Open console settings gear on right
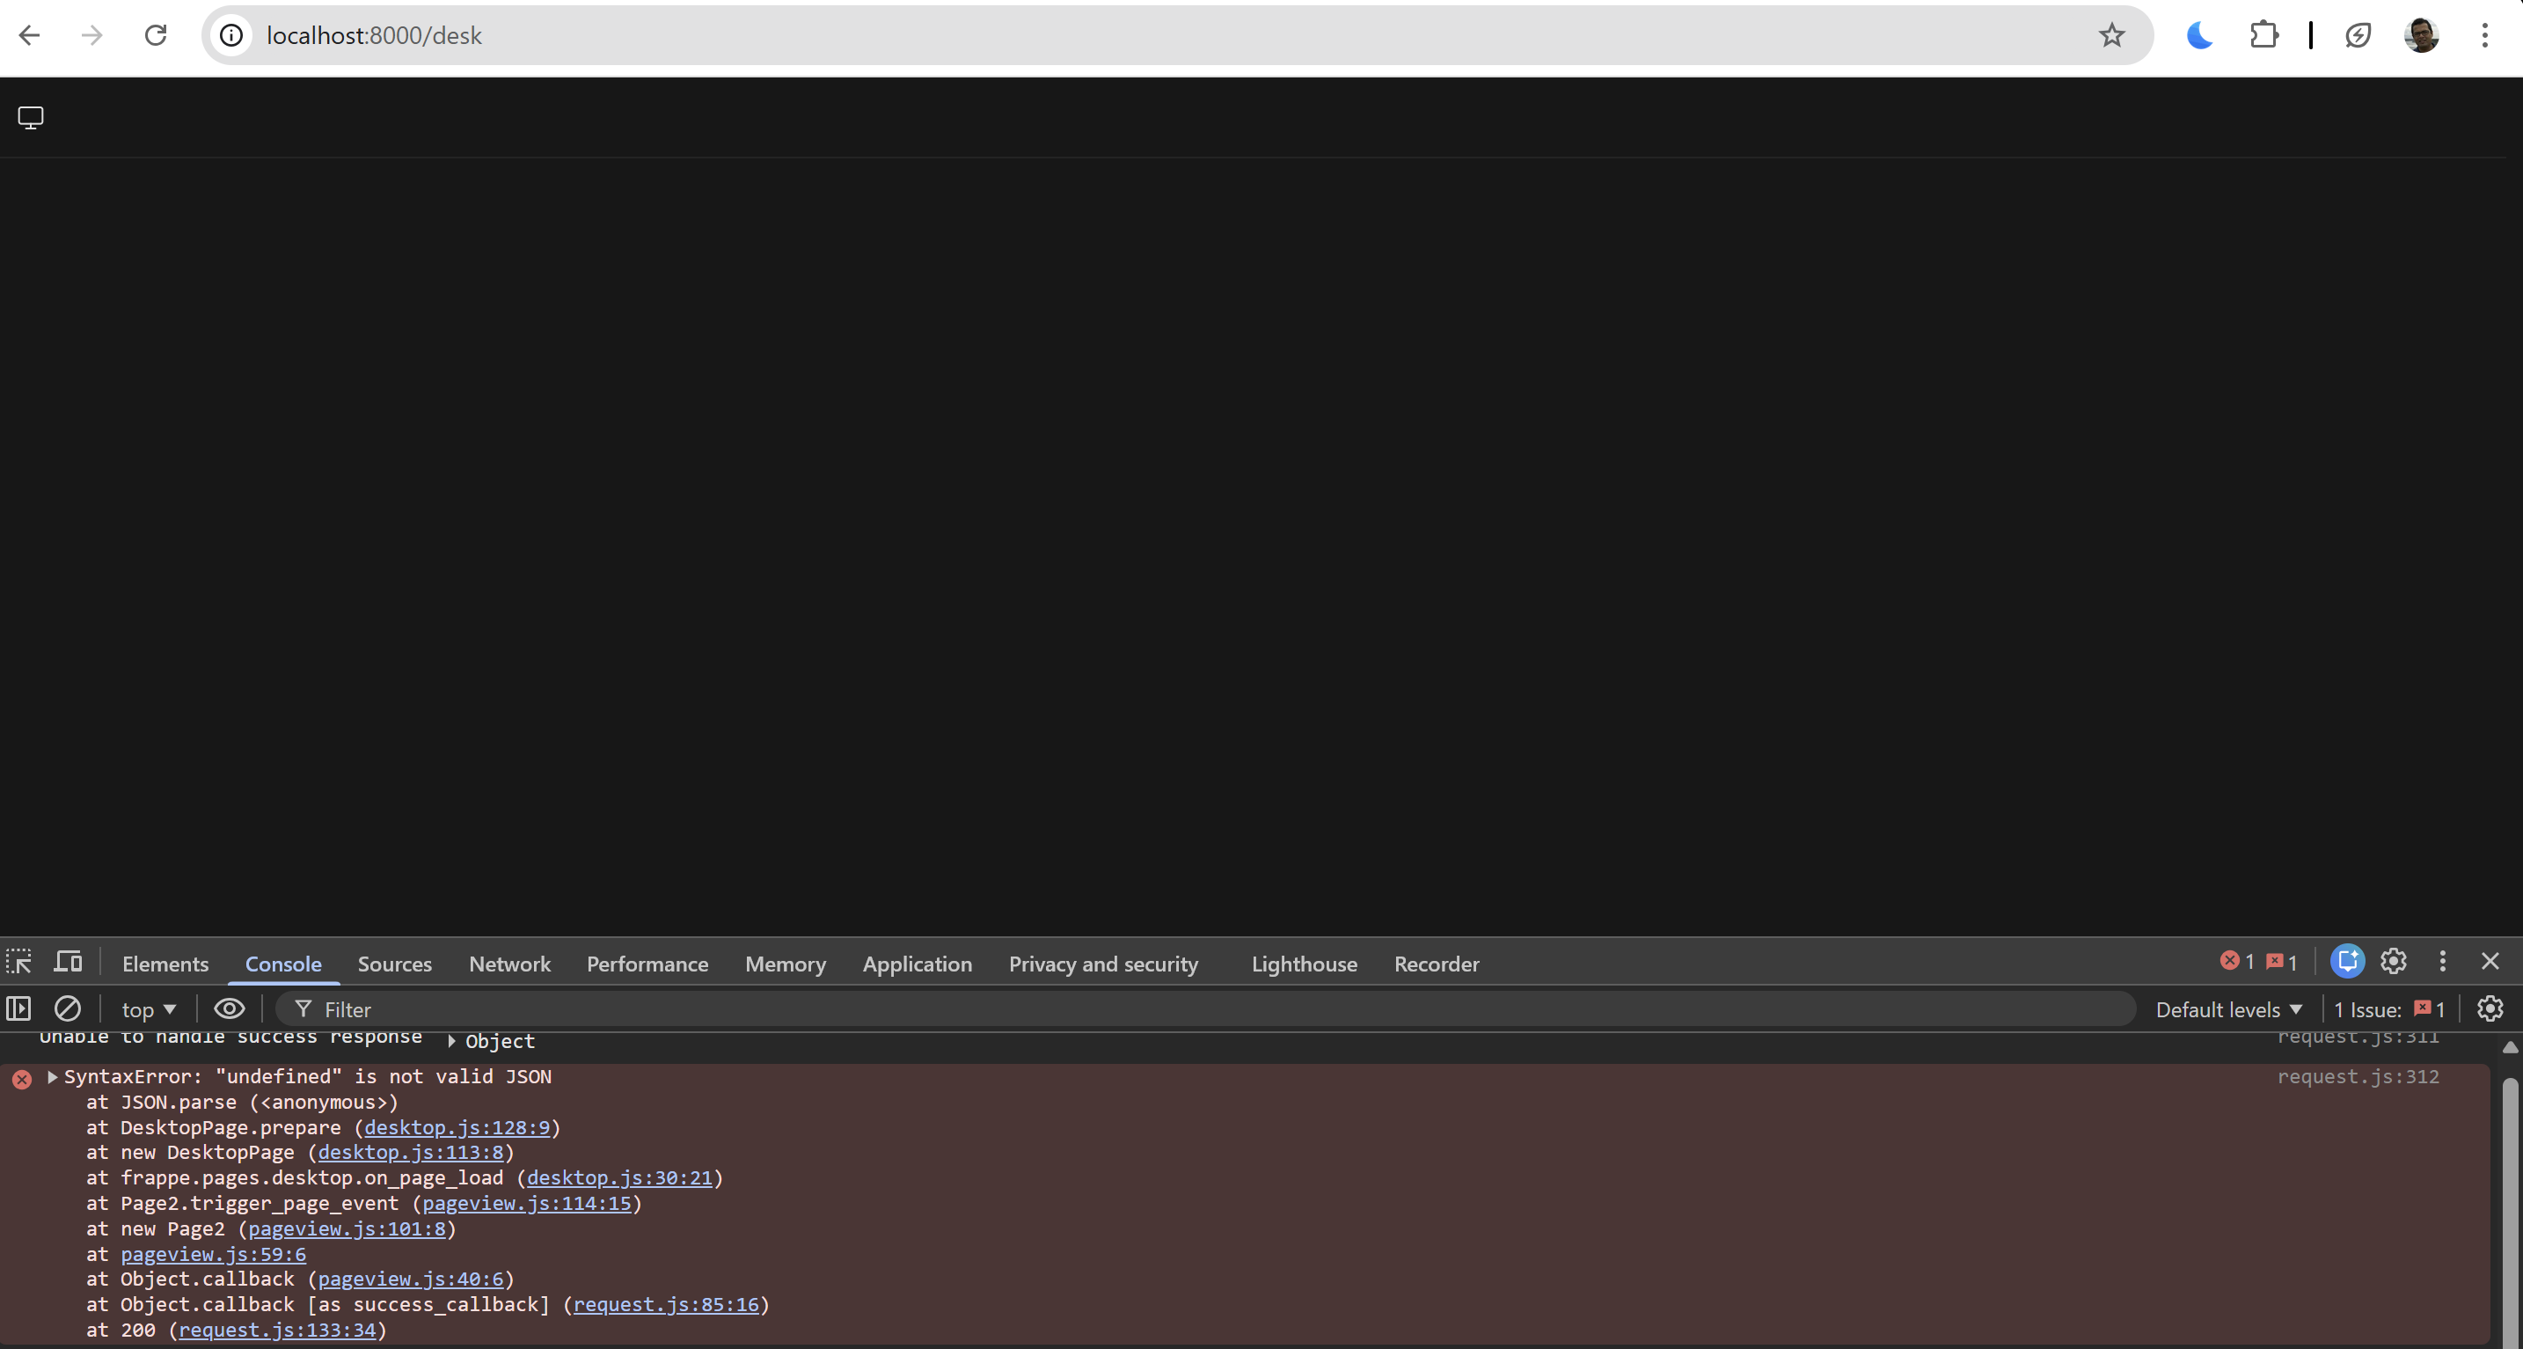This screenshot has width=2523, height=1349. 2490,1008
